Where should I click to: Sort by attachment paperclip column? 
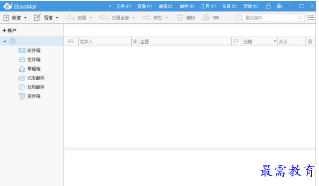tap(135, 42)
